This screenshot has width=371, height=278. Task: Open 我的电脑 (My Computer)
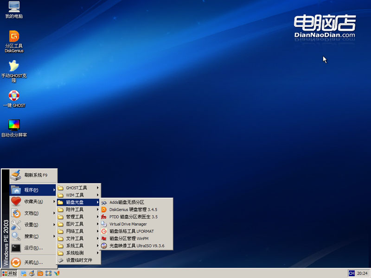coord(13,8)
